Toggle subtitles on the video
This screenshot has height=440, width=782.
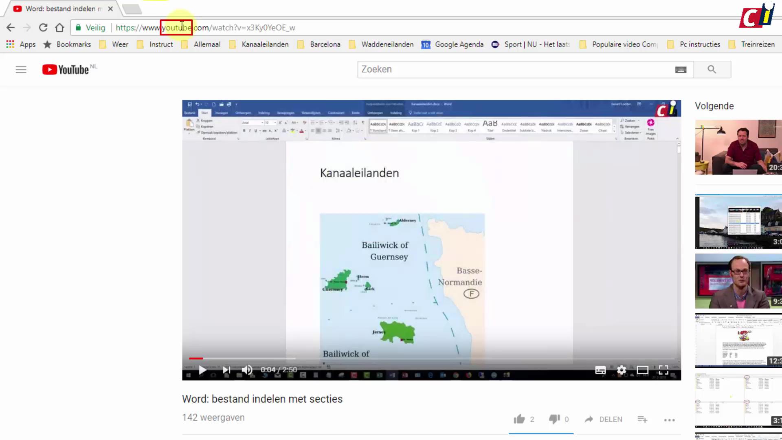click(x=600, y=370)
